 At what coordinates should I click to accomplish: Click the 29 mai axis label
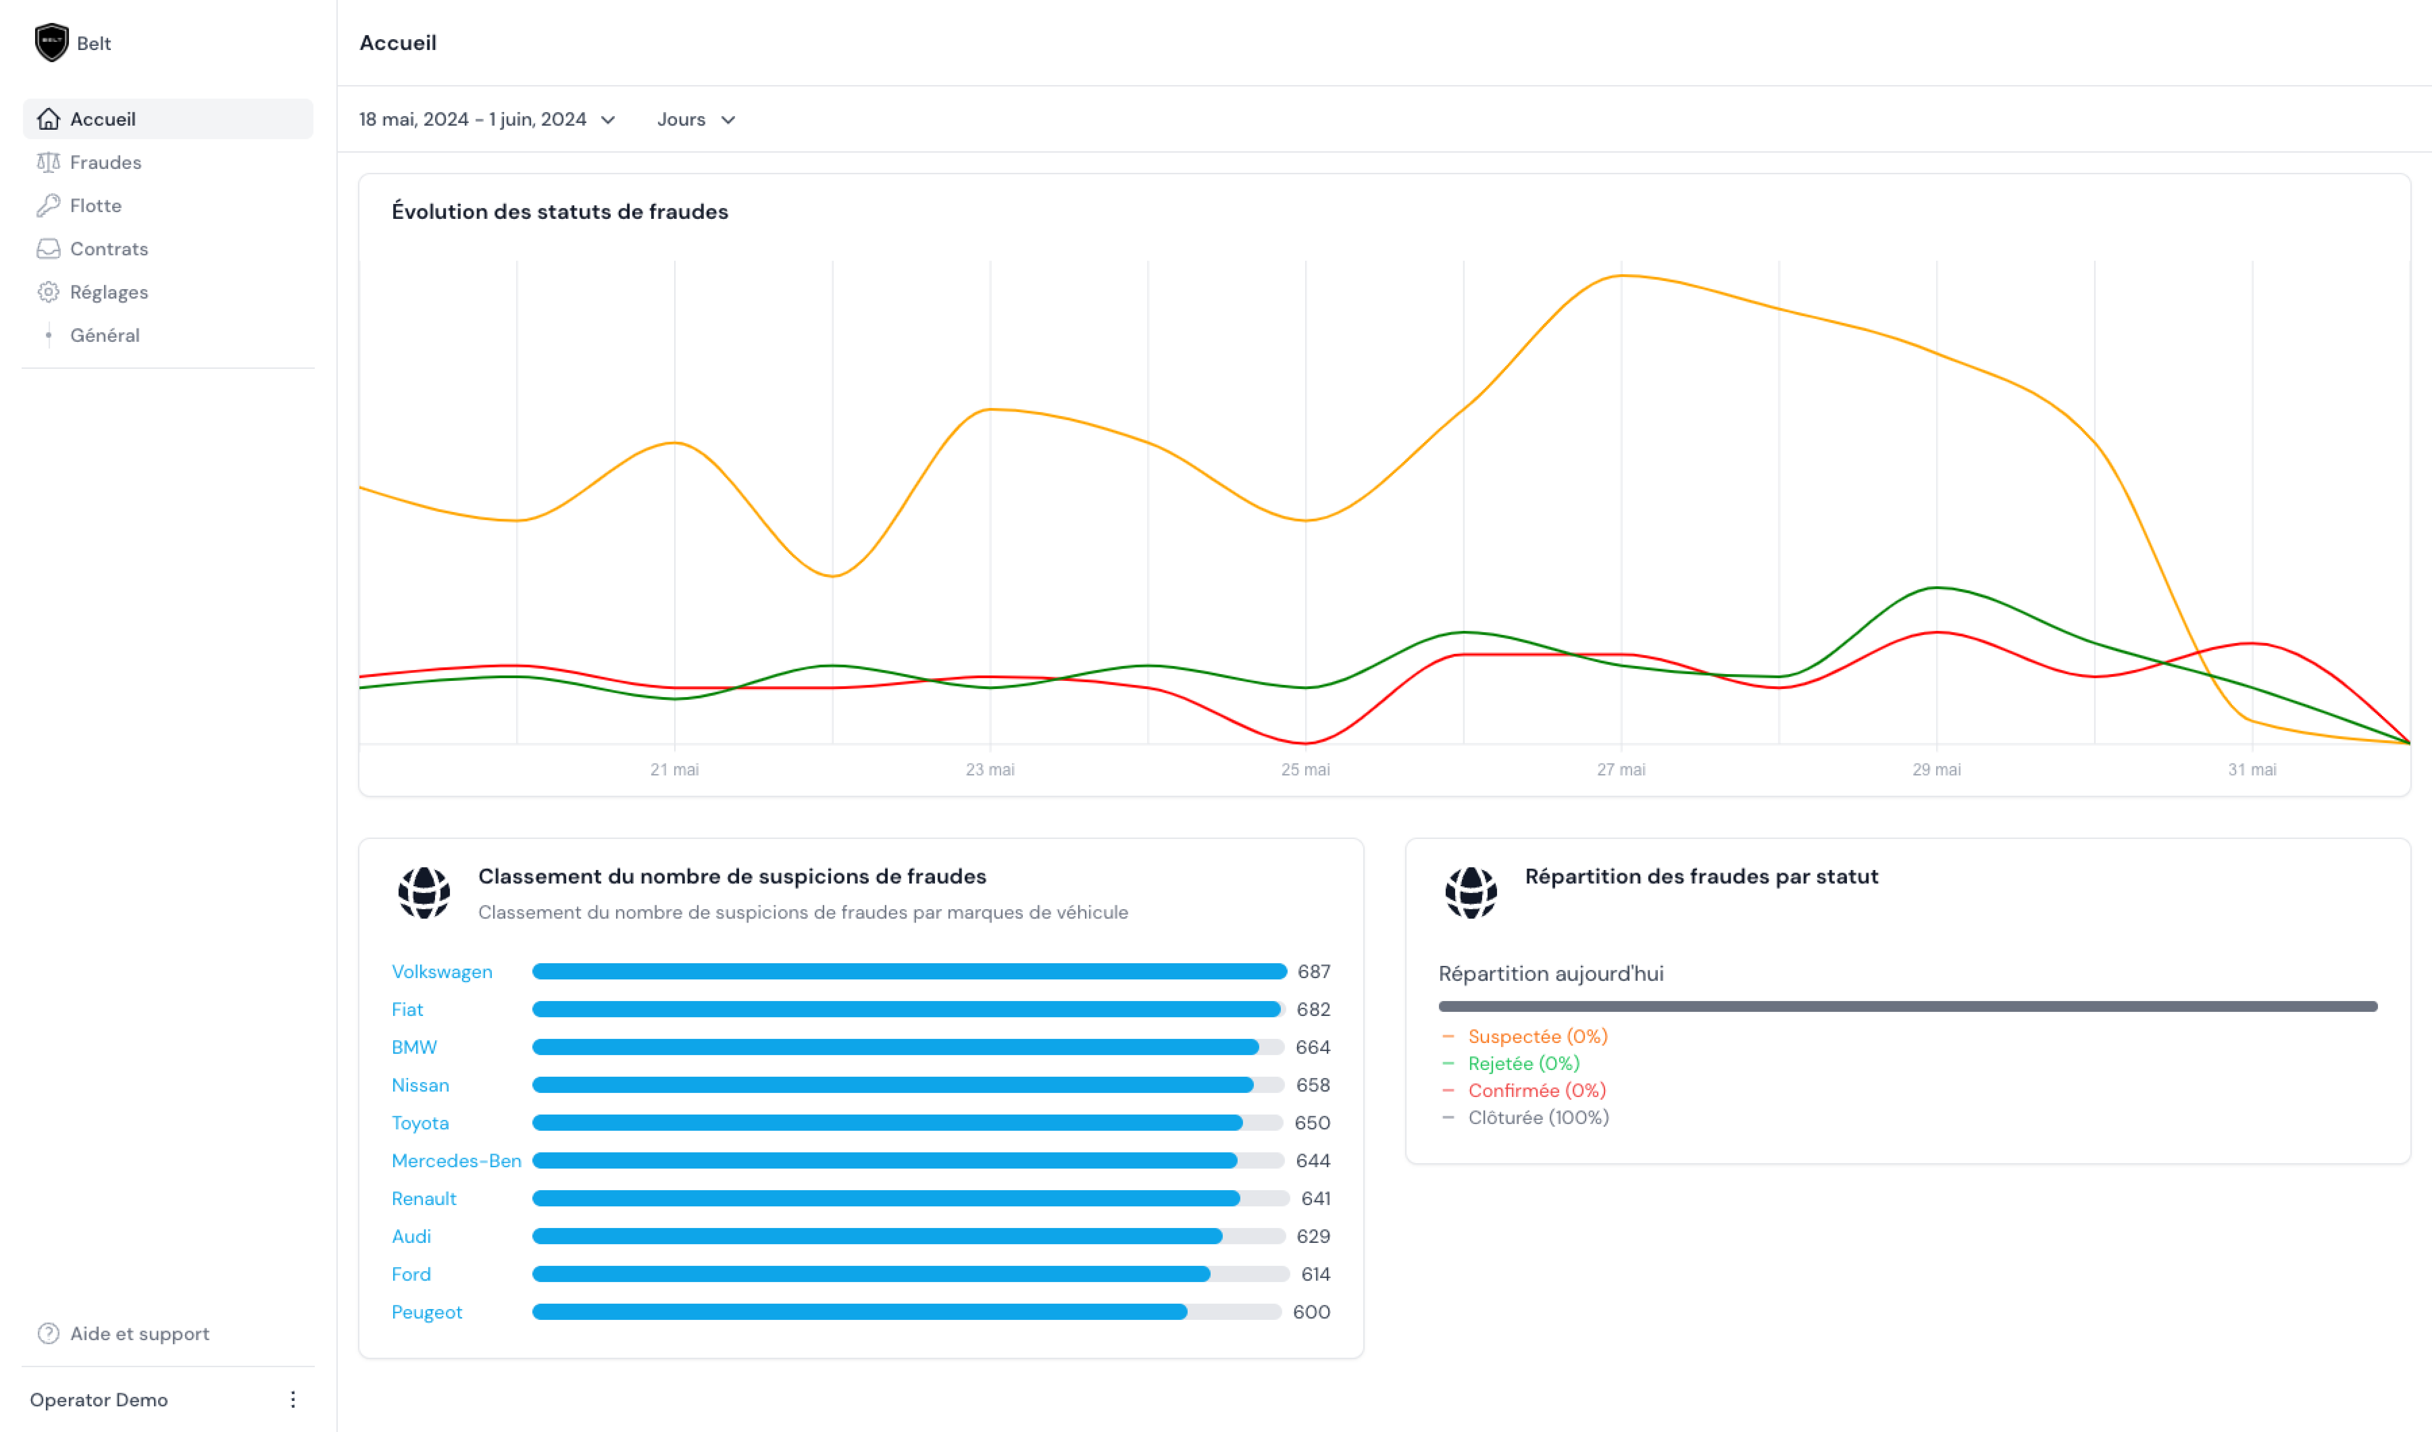click(1937, 770)
